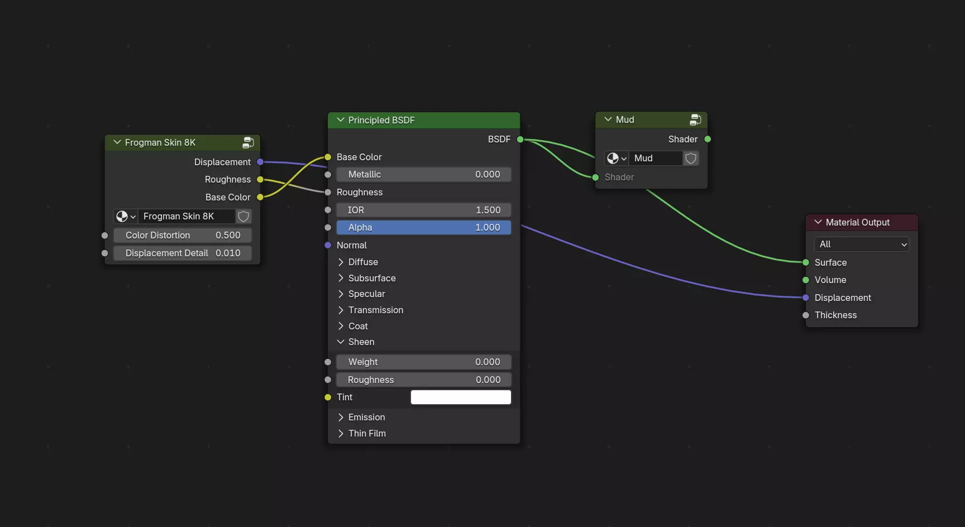Expand the Coat panel

pos(341,327)
